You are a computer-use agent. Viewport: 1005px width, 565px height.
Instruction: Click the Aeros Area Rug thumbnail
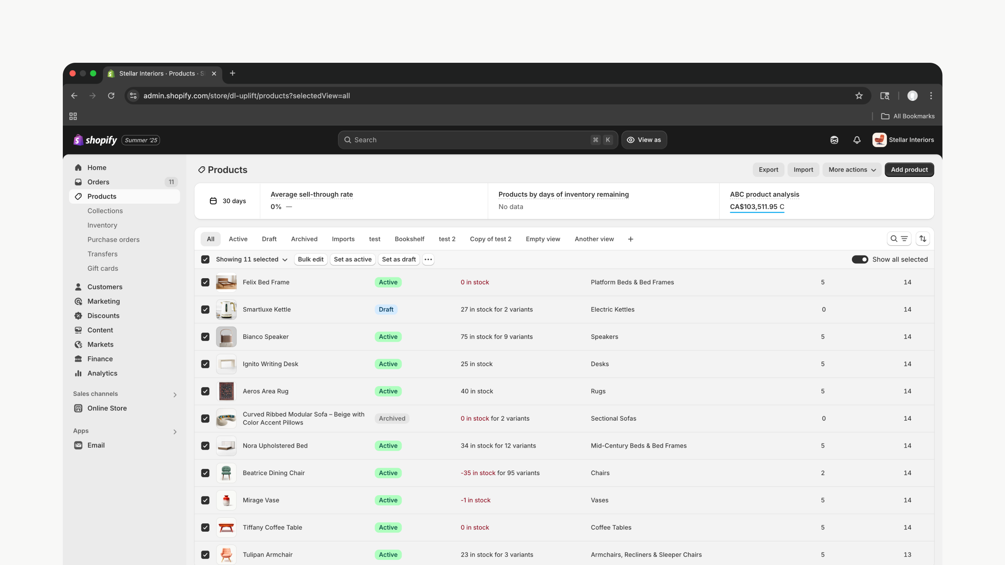226,392
